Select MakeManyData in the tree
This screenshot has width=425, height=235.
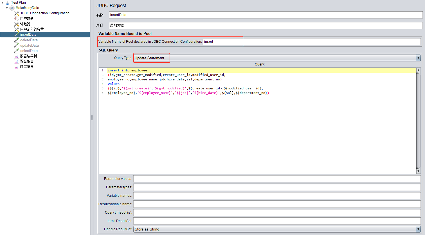[x=27, y=8]
